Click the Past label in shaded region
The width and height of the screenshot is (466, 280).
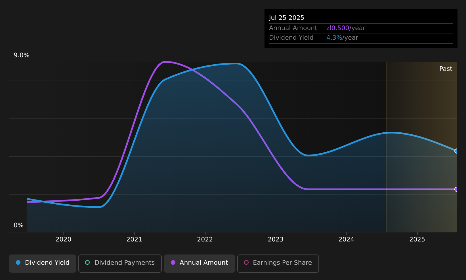(x=446, y=69)
